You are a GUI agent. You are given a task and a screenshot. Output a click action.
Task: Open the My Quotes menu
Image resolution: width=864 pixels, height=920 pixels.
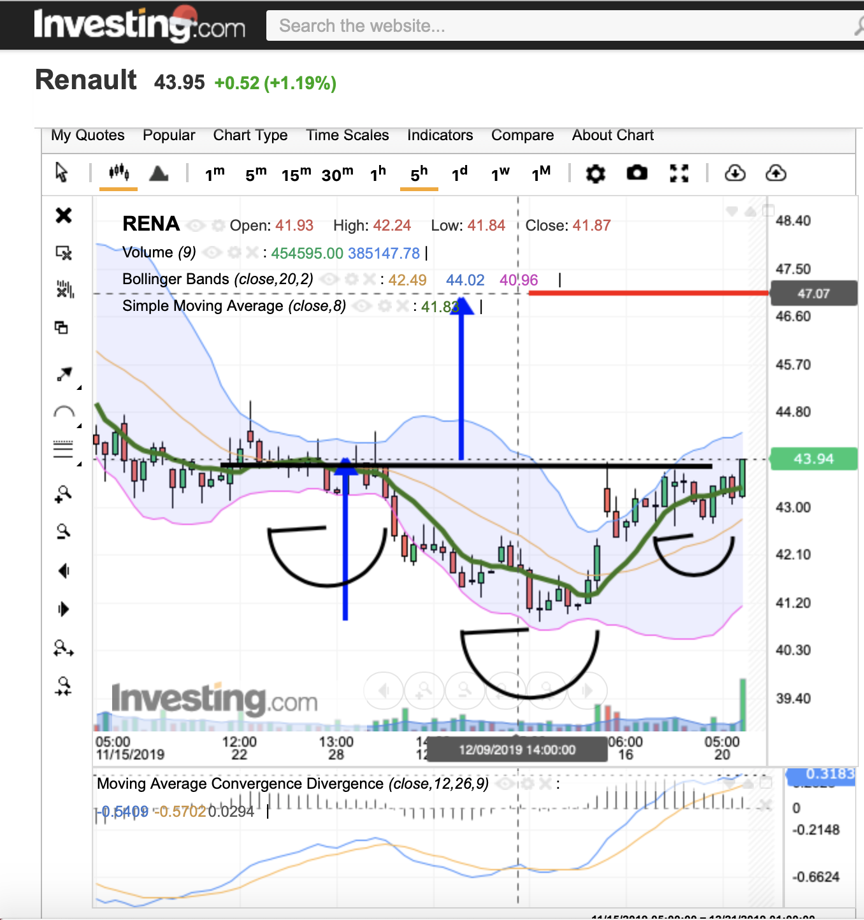pos(88,135)
